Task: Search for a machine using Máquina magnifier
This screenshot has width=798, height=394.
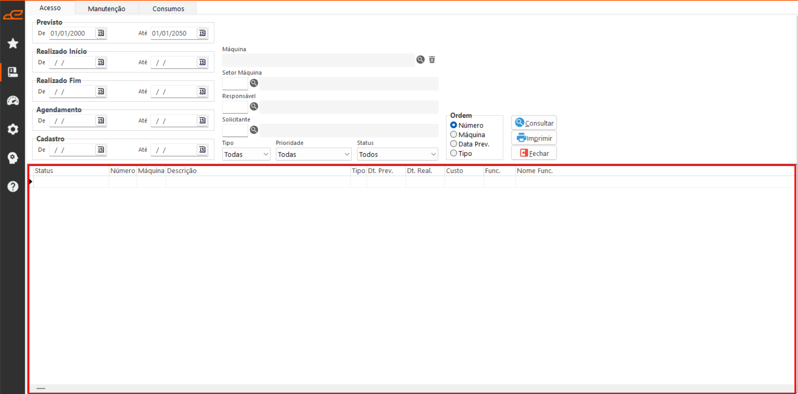Action: pos(420,60)
